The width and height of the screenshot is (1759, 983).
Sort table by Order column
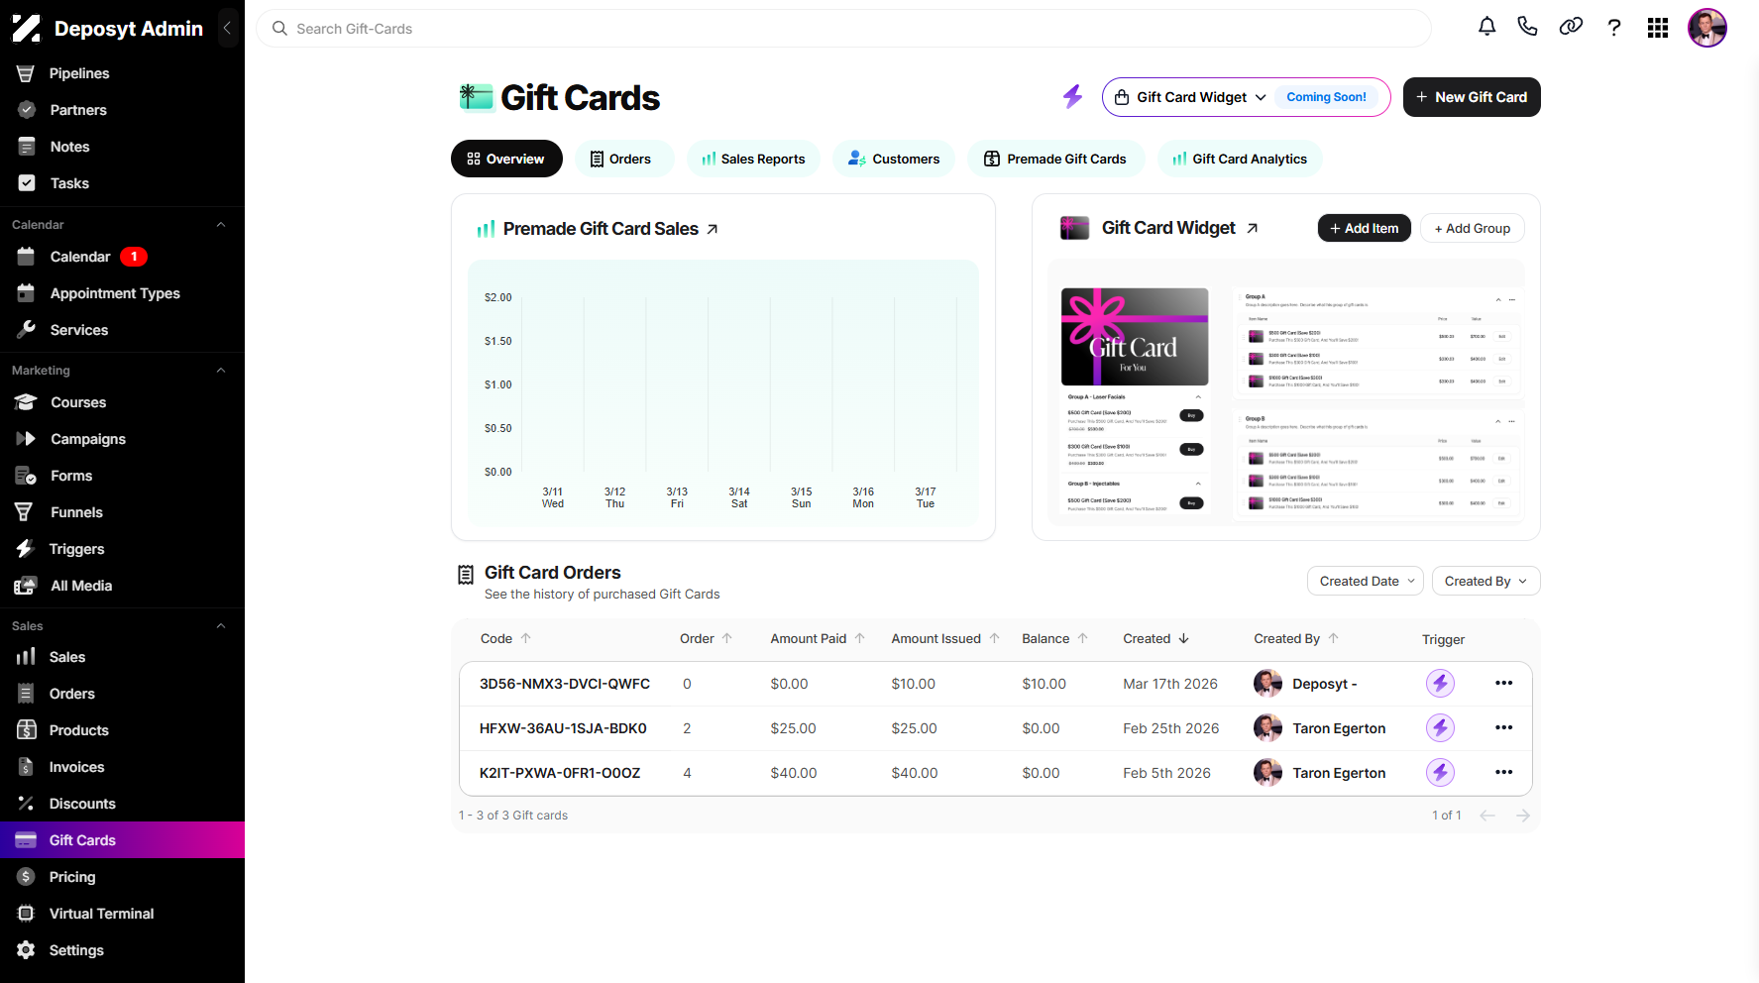click(706, 639)
